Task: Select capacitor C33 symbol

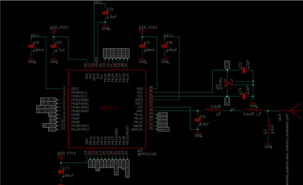Action: pos(105,13)
